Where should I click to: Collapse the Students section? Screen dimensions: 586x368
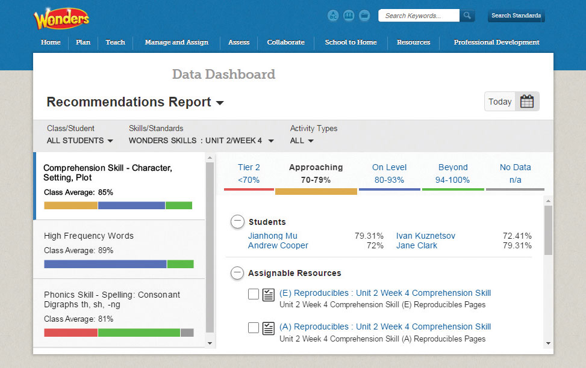tap(237, 222)
